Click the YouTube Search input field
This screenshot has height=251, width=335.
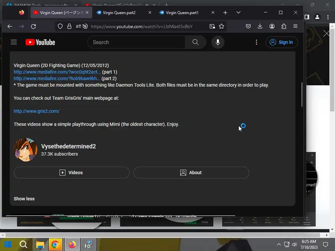pos(137,42)
